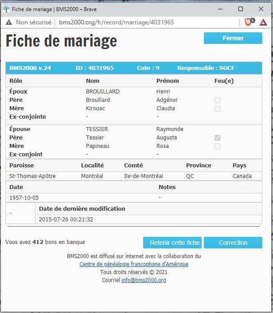Click the Responsable : SGCF header text
The height and width of the screenshot is (313, 273).
coord(206,68)
